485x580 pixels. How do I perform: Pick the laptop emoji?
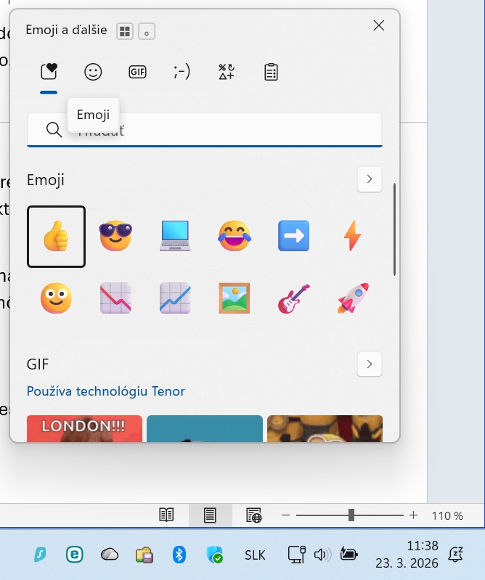pyautogui.click(x=175, y=237)
